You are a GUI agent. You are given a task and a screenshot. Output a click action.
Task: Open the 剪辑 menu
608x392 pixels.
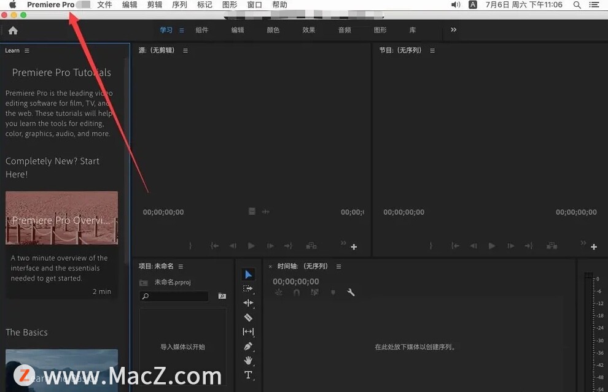(155, 5)
